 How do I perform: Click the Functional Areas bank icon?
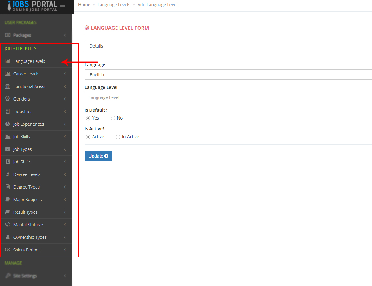8,86
